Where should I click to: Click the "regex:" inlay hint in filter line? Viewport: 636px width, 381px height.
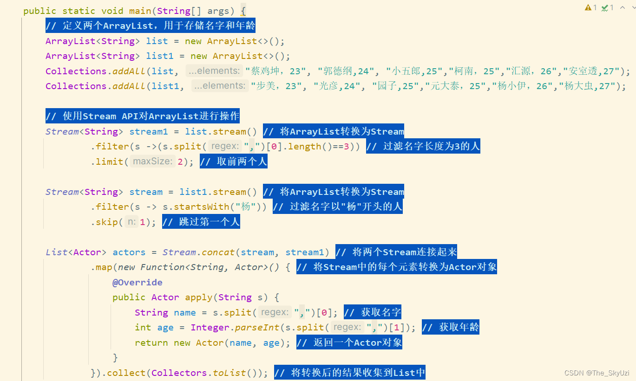coord(225,146)
